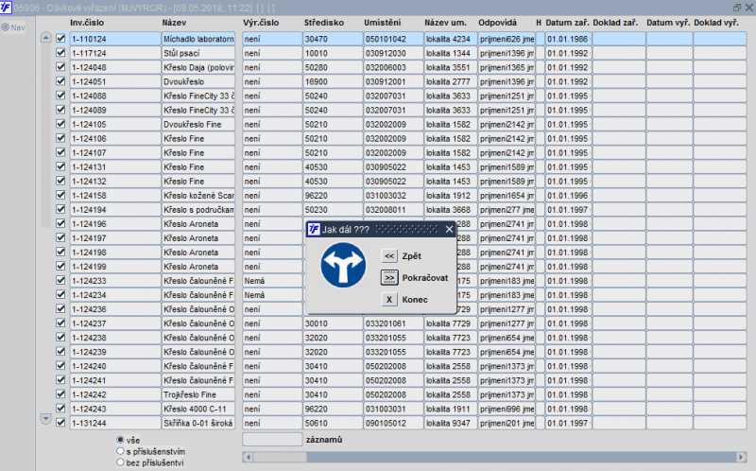Uncheck the checkbox for row 1-124088
The image size is (756, 471).
click(60, 96)
